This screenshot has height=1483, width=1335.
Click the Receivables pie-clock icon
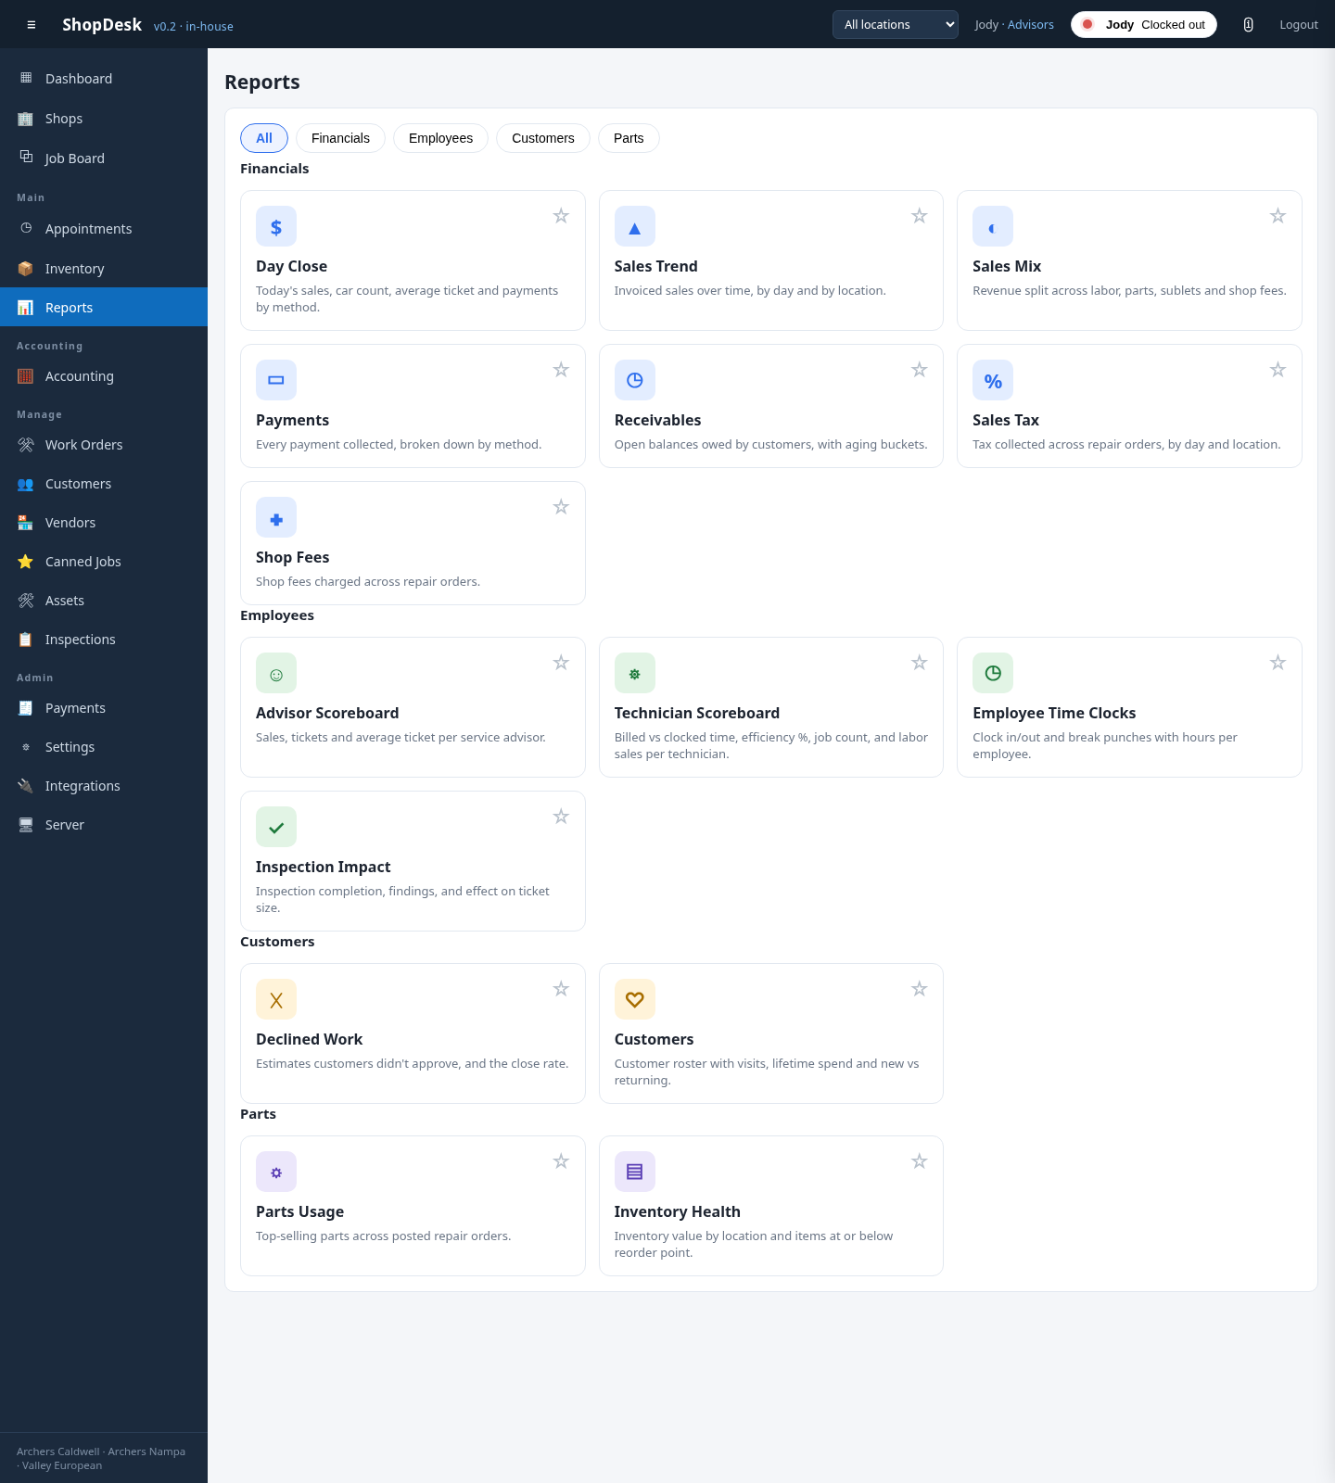coord(635,380)
